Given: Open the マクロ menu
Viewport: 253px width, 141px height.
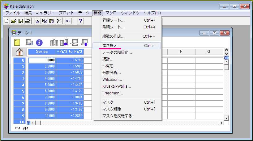Looking at the screenshot, I should (111, 13).
